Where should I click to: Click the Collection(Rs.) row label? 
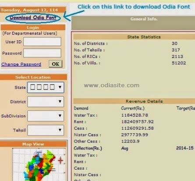[88, 148]
